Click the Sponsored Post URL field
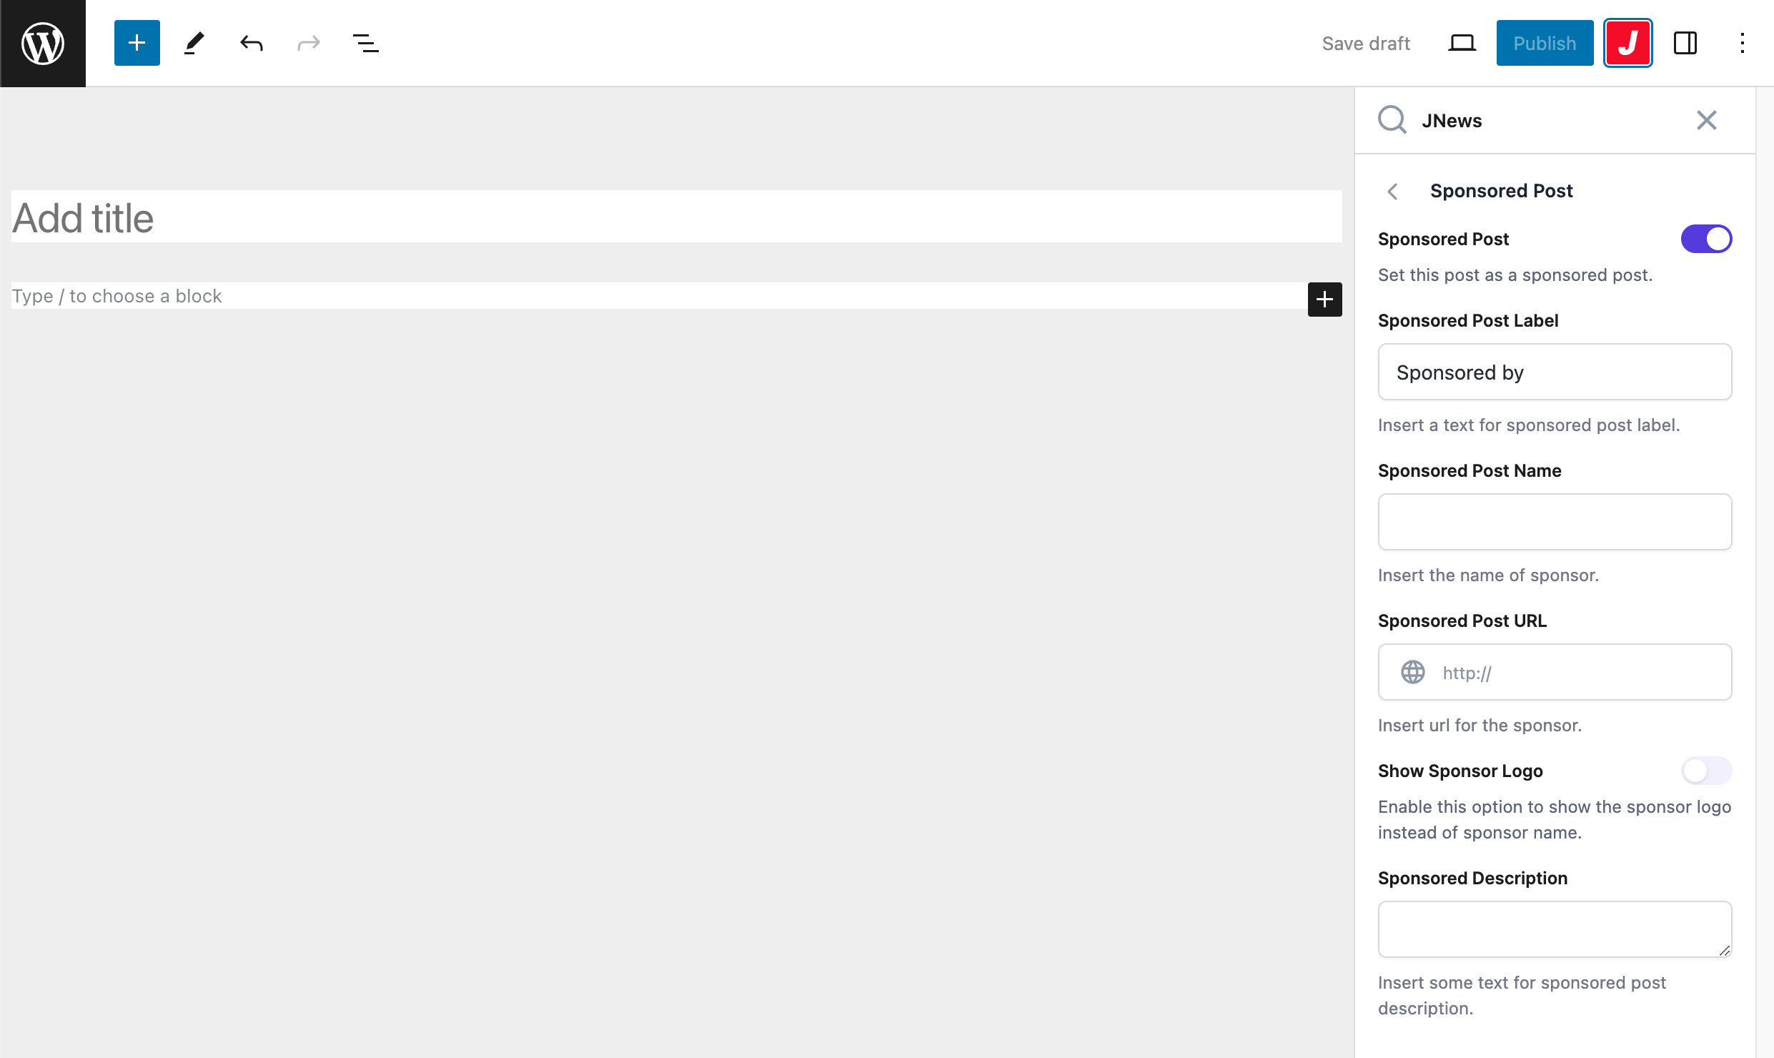 tap(1572, 672)
